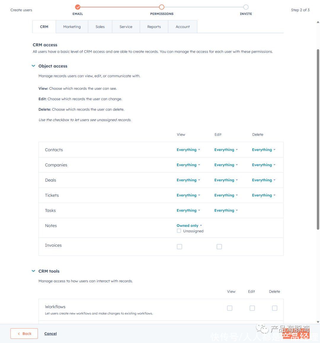Screen dimensions: 320x343
Task: Enable Invoices Edit checkbox
Action: tap(219, 246)
